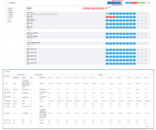Click the 设备名称 column header in dialog
156x130 pixels.
(x=24, y=77)
